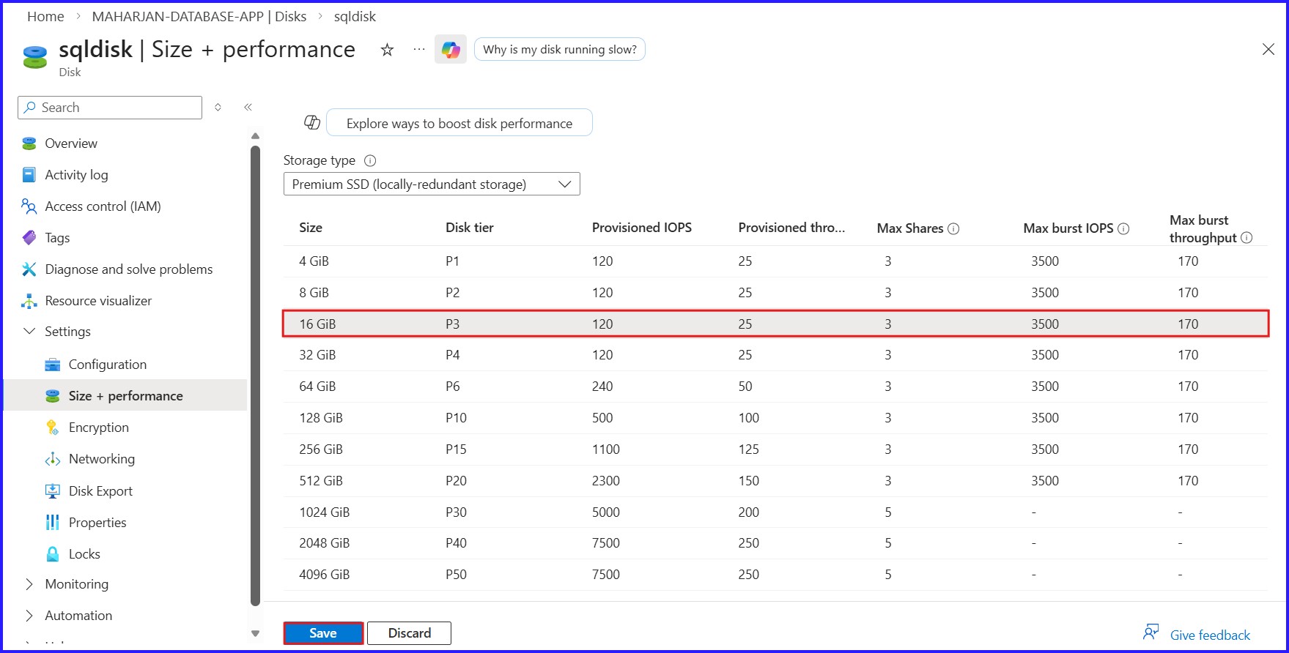Image resolution: width=1289 pixels, height=653 pixels.
Task: Click the Give feedback icon
Action: tap(1151, 633)
